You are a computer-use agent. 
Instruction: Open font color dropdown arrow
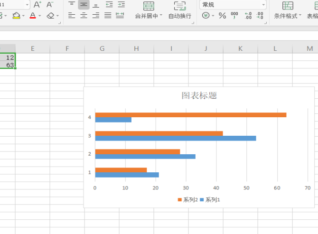[x=40, y=16]
